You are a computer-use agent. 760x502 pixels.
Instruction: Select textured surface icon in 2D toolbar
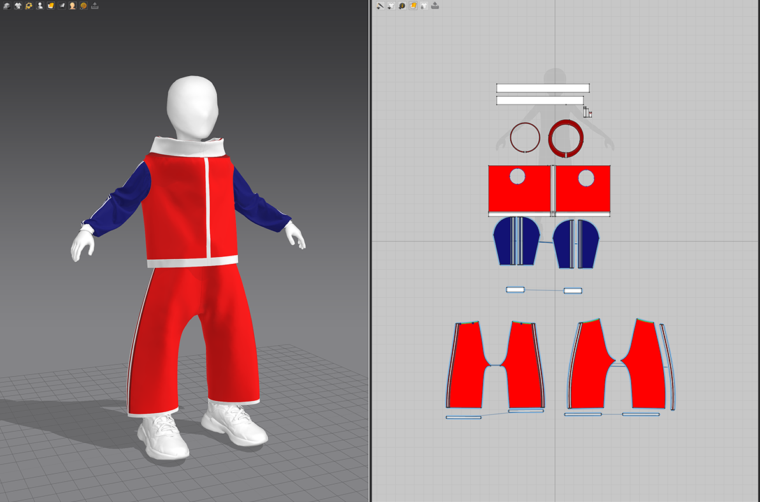point(413,6)
